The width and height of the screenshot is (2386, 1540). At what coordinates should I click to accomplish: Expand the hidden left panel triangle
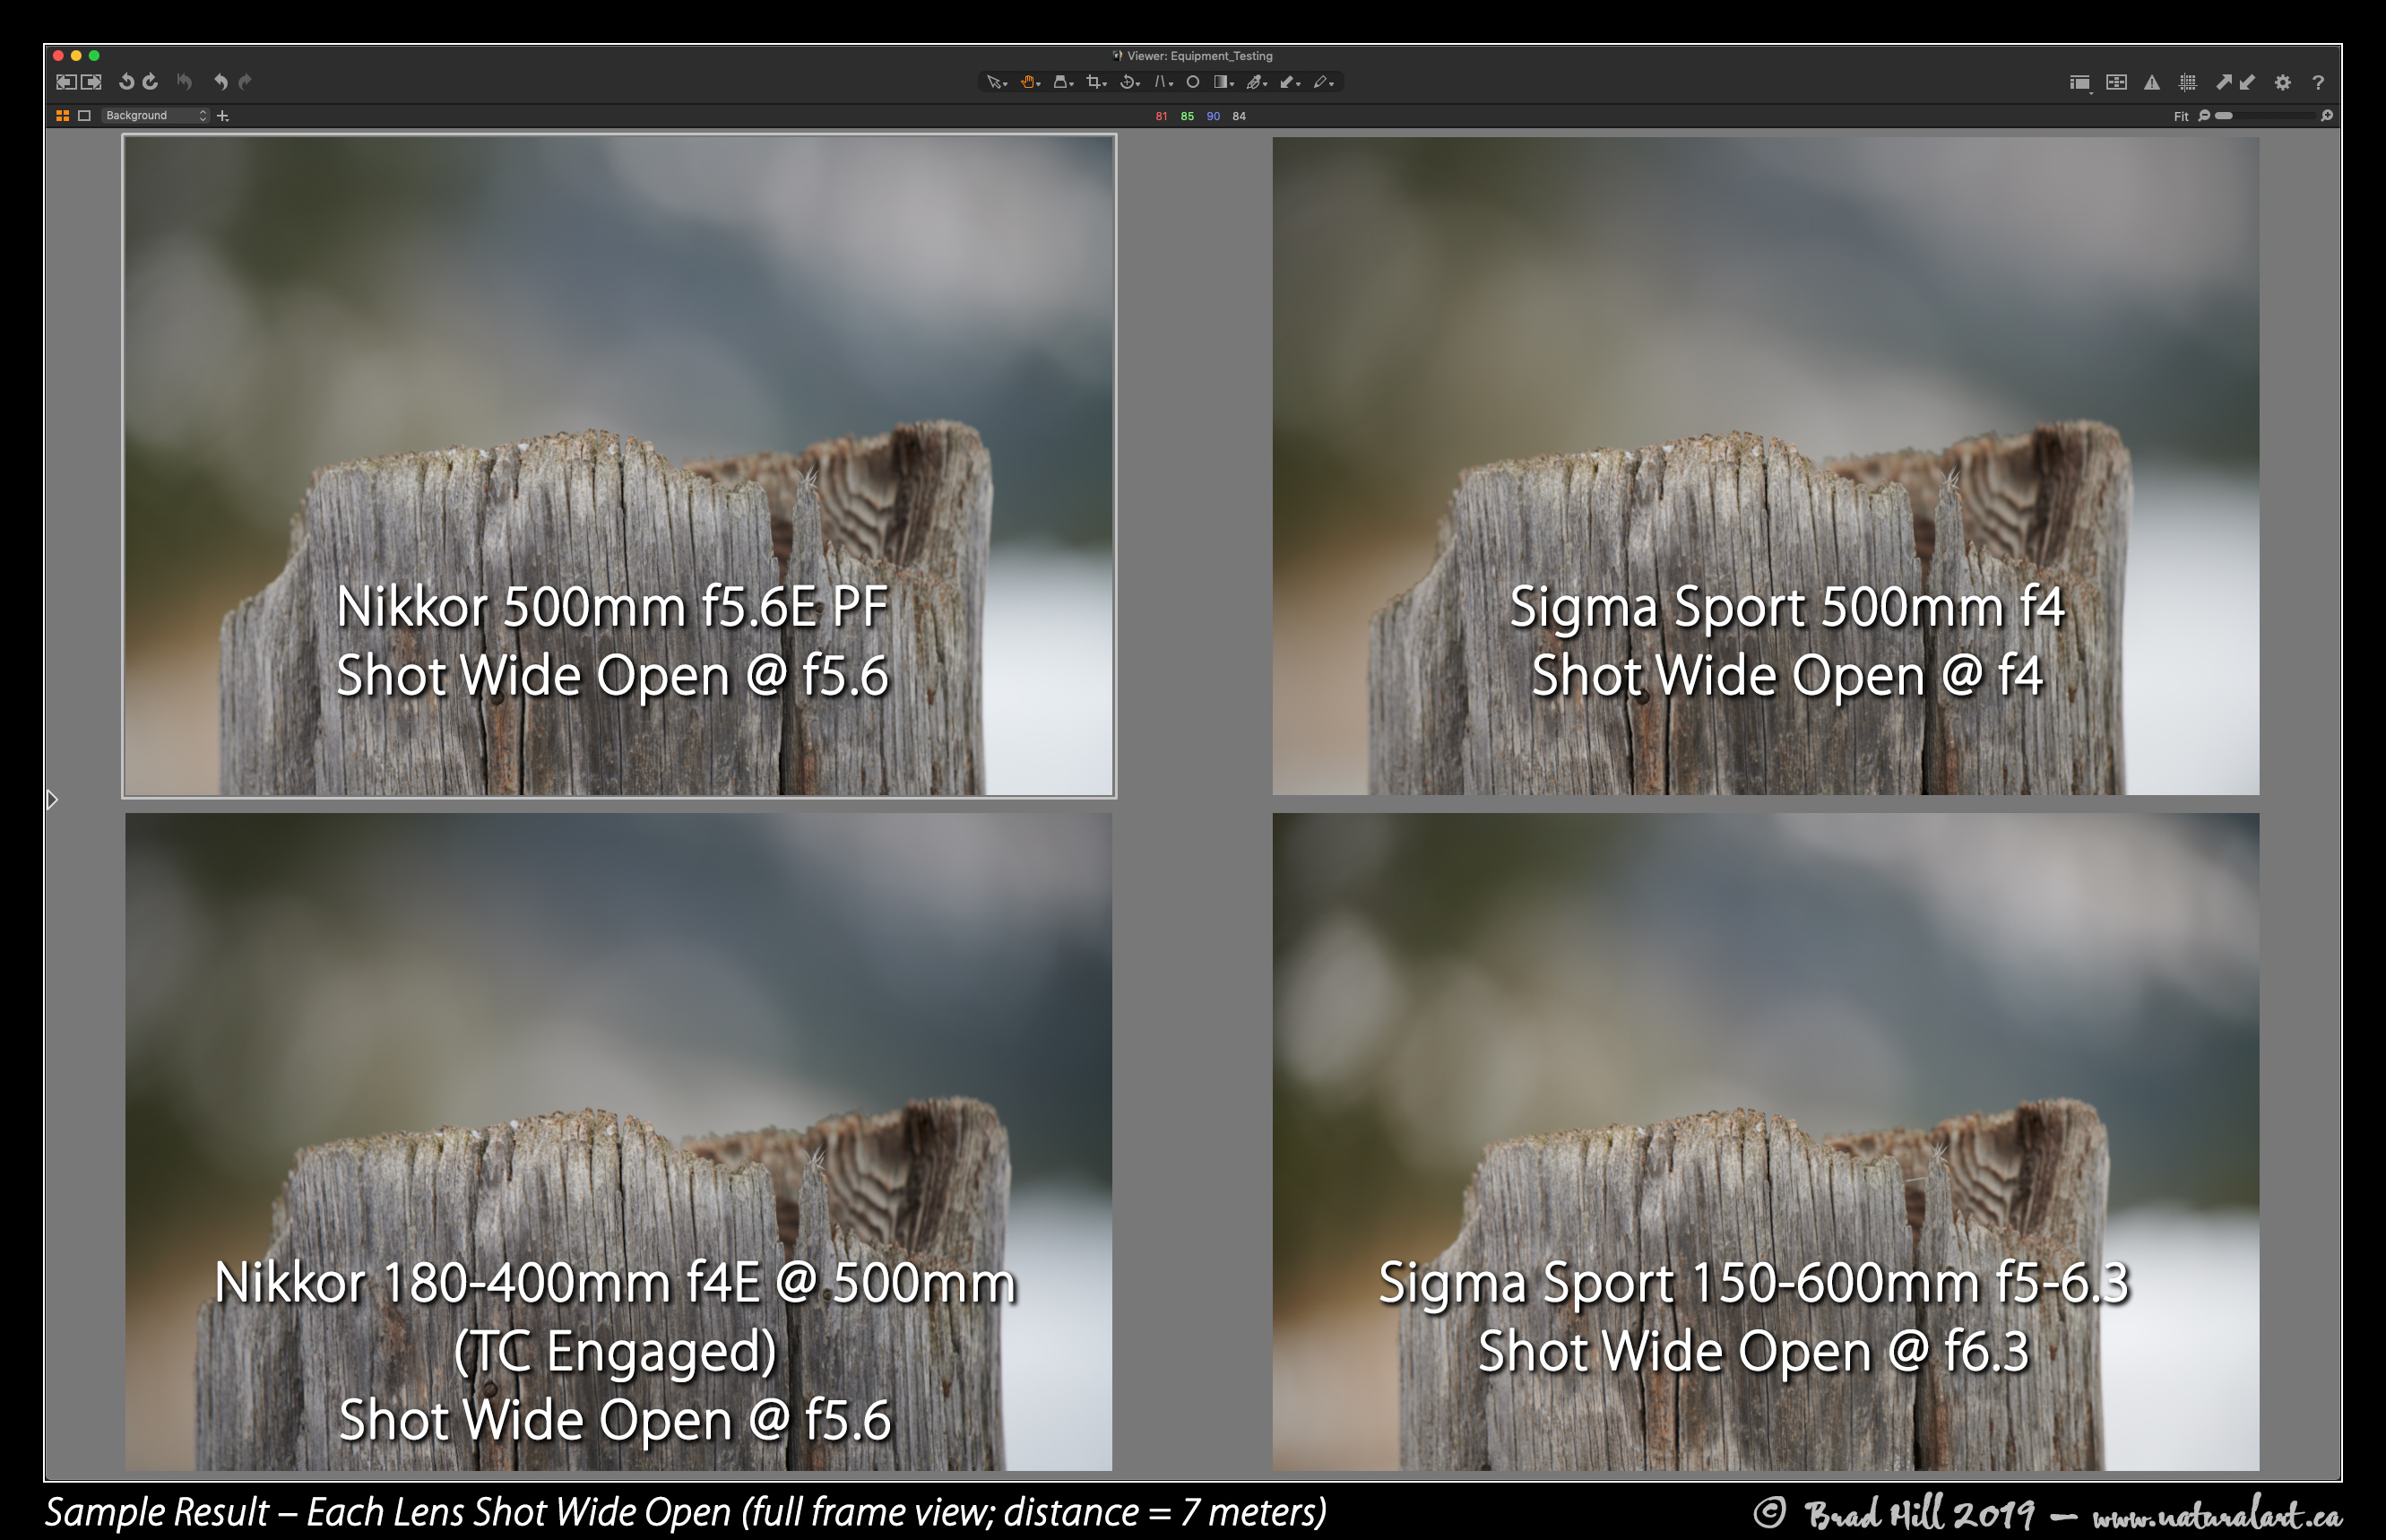pyautogui.click(x=52, y=799)
